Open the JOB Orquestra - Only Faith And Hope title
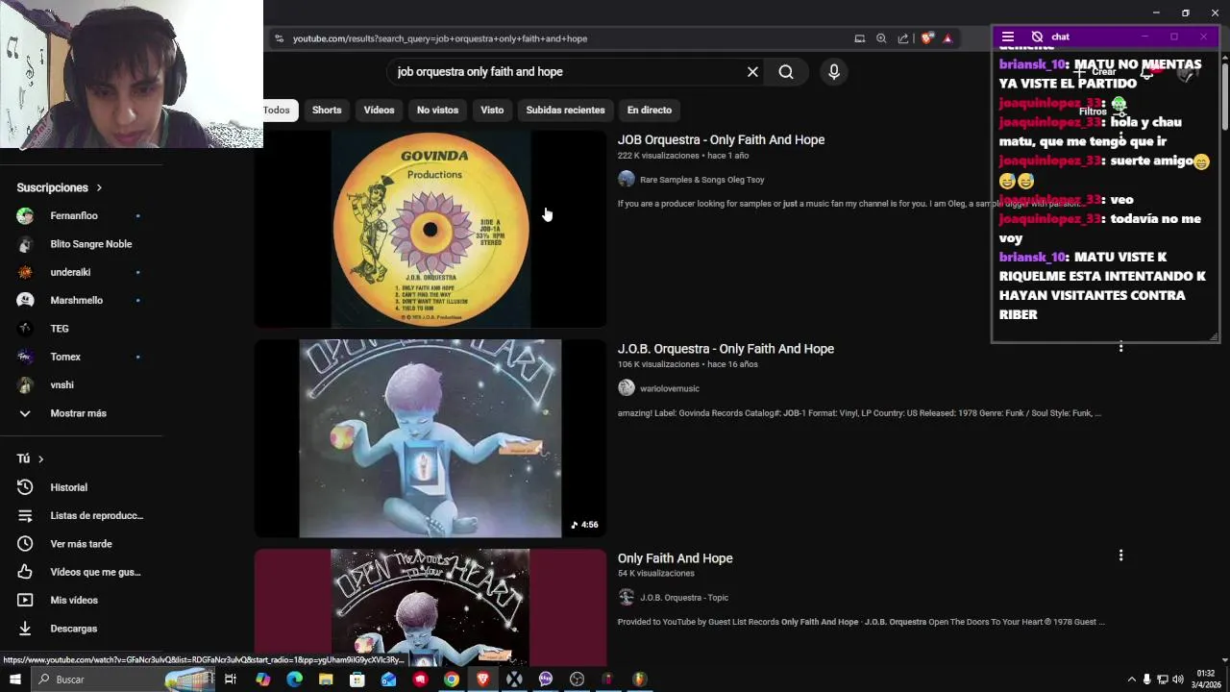 tap(721, 139)
